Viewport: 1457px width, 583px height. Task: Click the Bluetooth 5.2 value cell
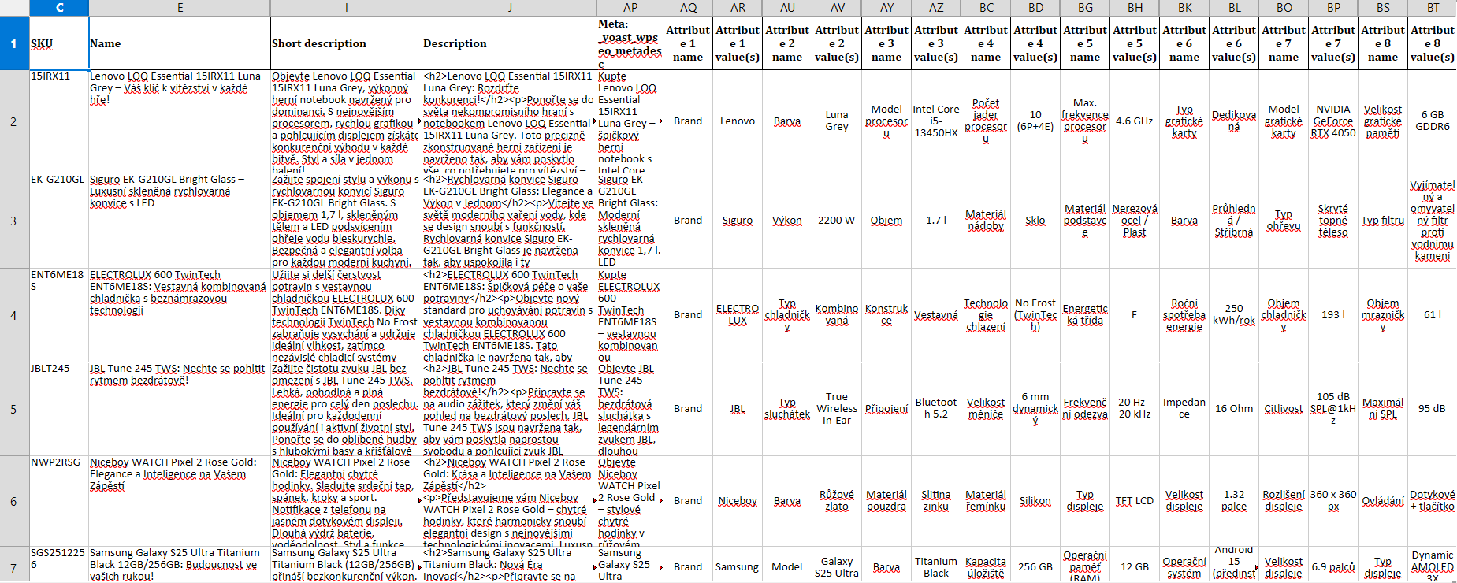(x=935, y=408)
